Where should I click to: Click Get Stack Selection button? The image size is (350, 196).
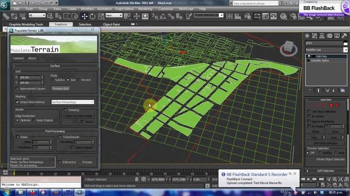[326, 143]
